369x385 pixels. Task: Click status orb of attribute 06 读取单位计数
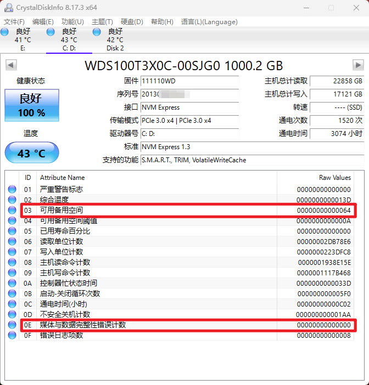click(12, 241)
